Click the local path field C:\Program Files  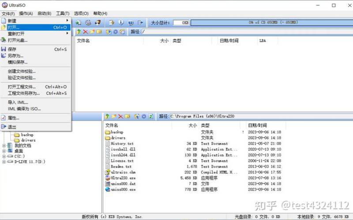click(x=261, y=116)
